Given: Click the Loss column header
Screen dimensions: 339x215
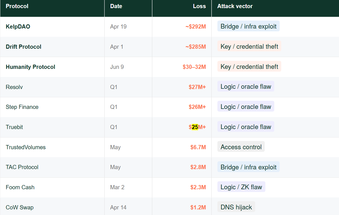Looking at the screenshot, I should 200,6.
